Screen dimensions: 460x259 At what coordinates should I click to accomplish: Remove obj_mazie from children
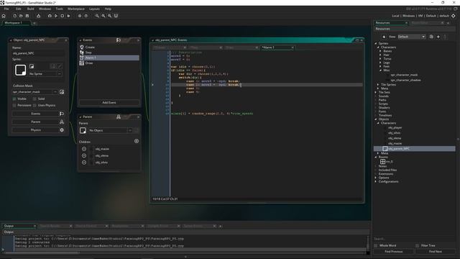[84, 149]
